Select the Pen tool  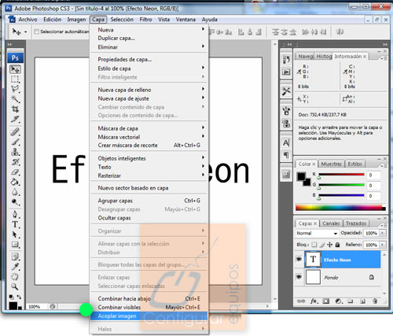coord(15,214)
